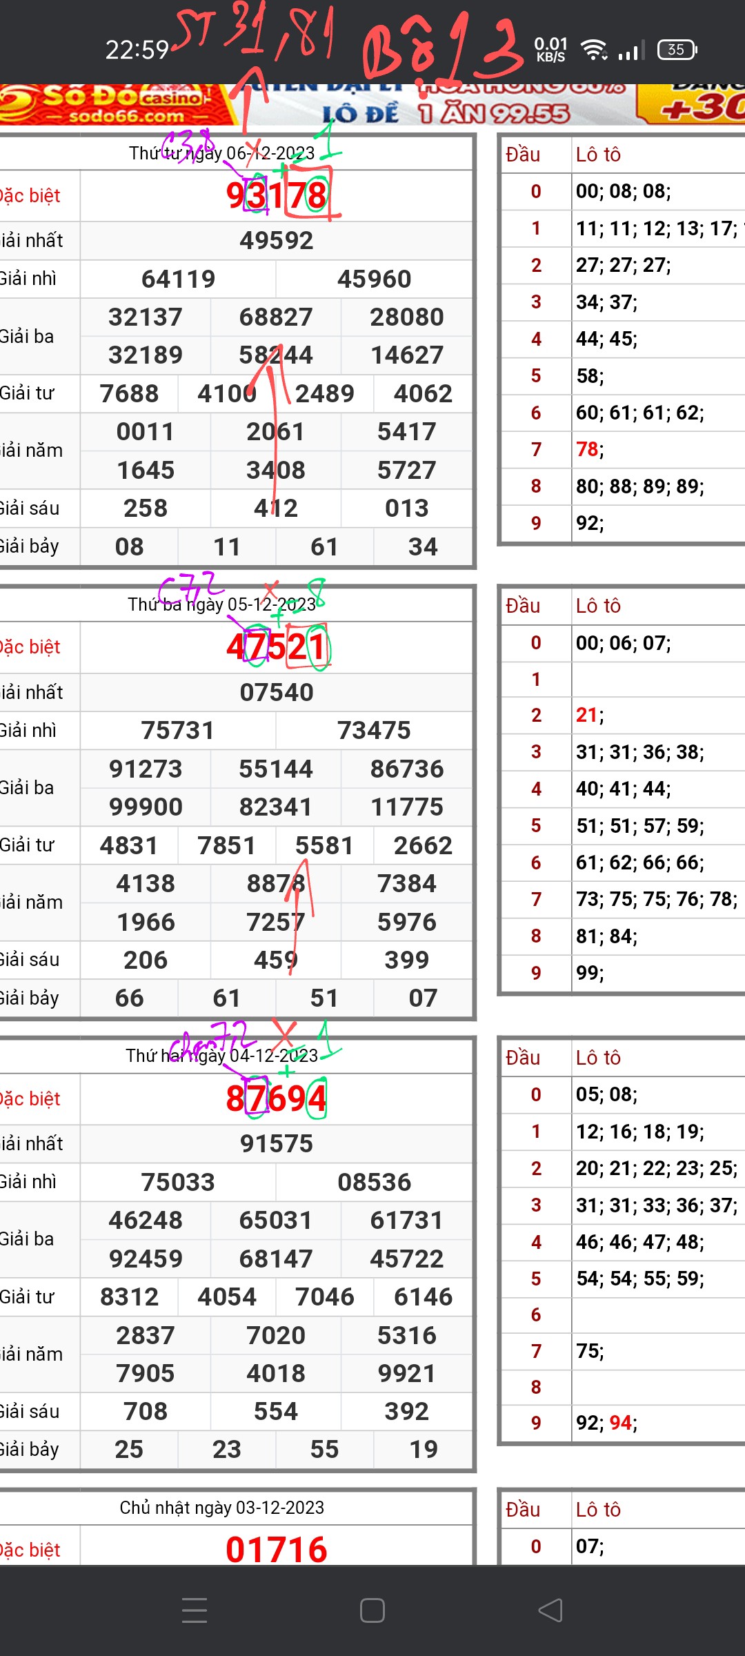The image size is (745, 1656).
Task: Open the Sodo casino logo banner
Action: pos(117,105)
